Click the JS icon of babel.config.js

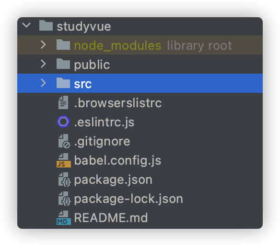(x=64, y=160)
